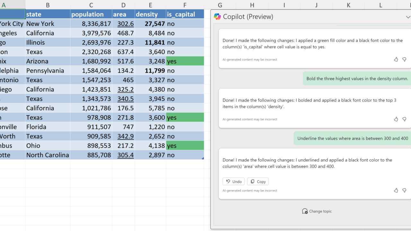Thumbs down the underlined area response
Screen dimensions: 411x231
point(404,190)
